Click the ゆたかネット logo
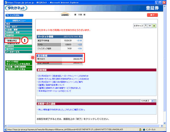Image resolution: width=170 pixels, height=132 pixels. pyautogui.click(x=16, y=8)
